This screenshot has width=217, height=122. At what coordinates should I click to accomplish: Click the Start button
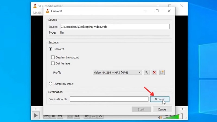(141, 110)
